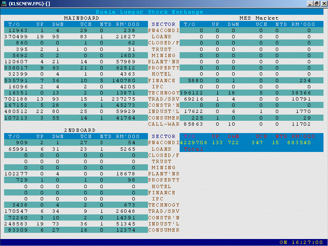Click MES TECHNOGY turnover 396122

[x=192, y=93]
